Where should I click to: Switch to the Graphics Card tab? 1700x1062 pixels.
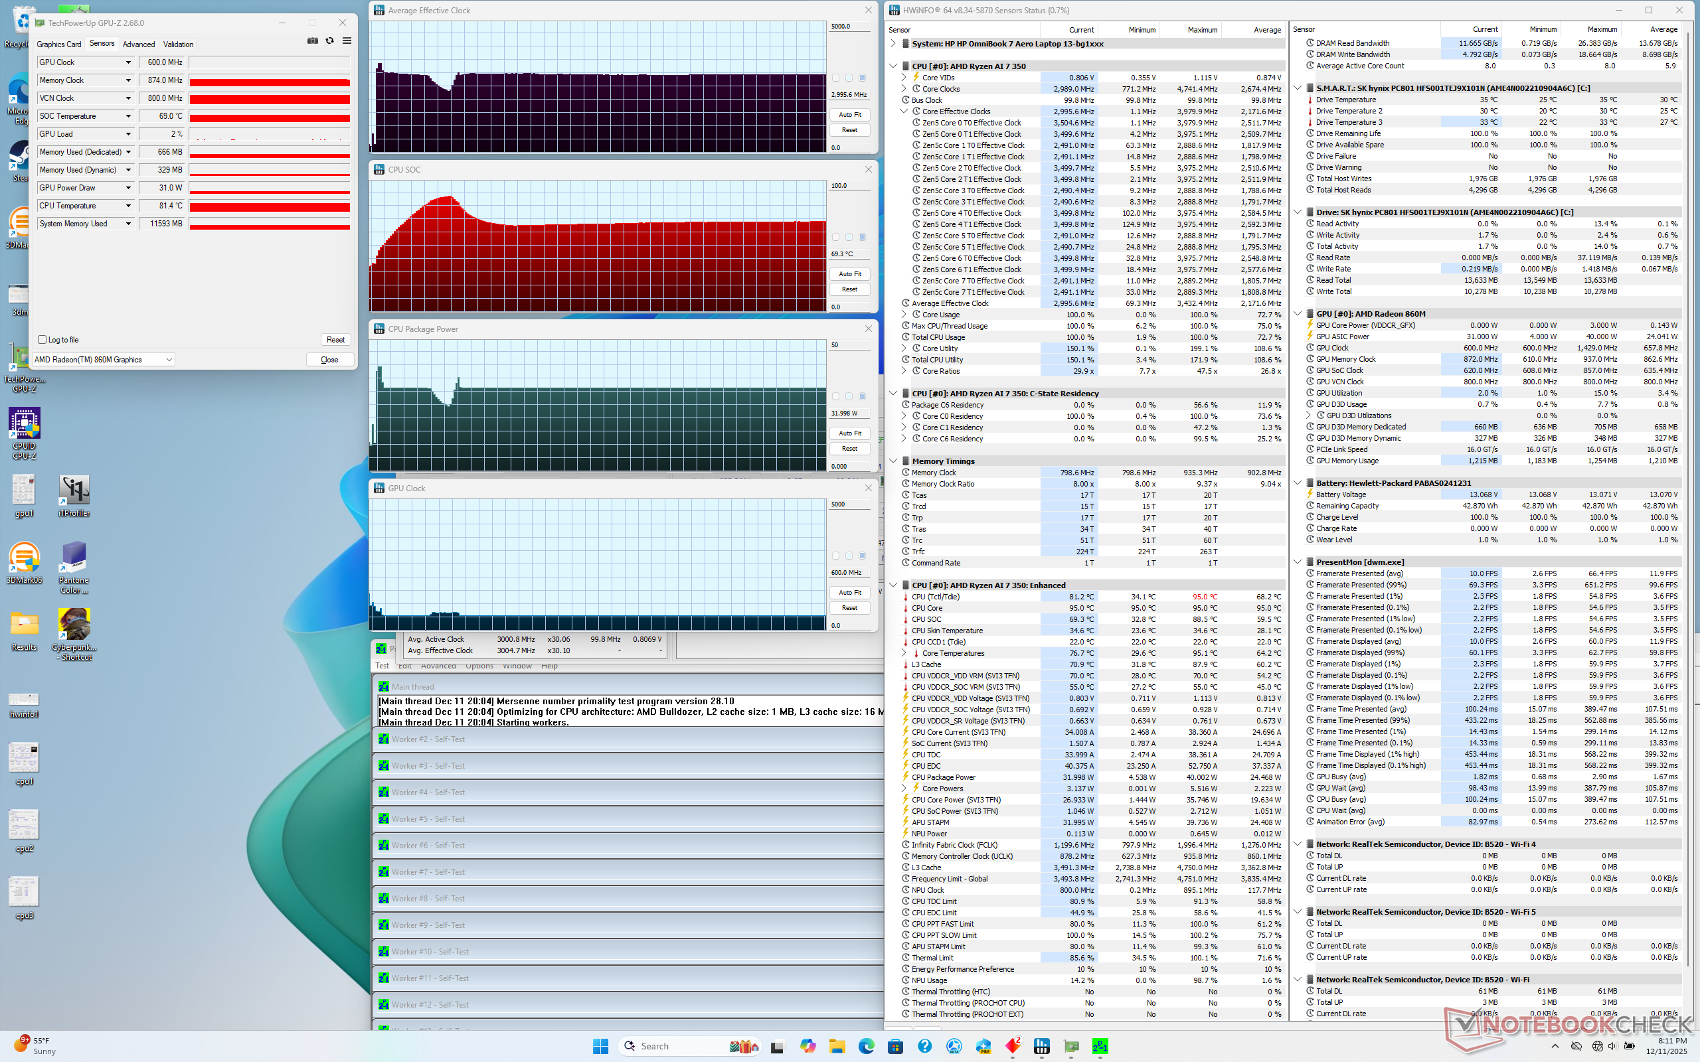click(59, 44)
